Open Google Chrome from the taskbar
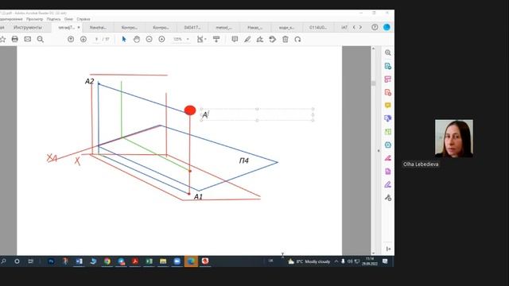Image resolution: width=509 pixels, height=286 pixels. click(107, 261)
